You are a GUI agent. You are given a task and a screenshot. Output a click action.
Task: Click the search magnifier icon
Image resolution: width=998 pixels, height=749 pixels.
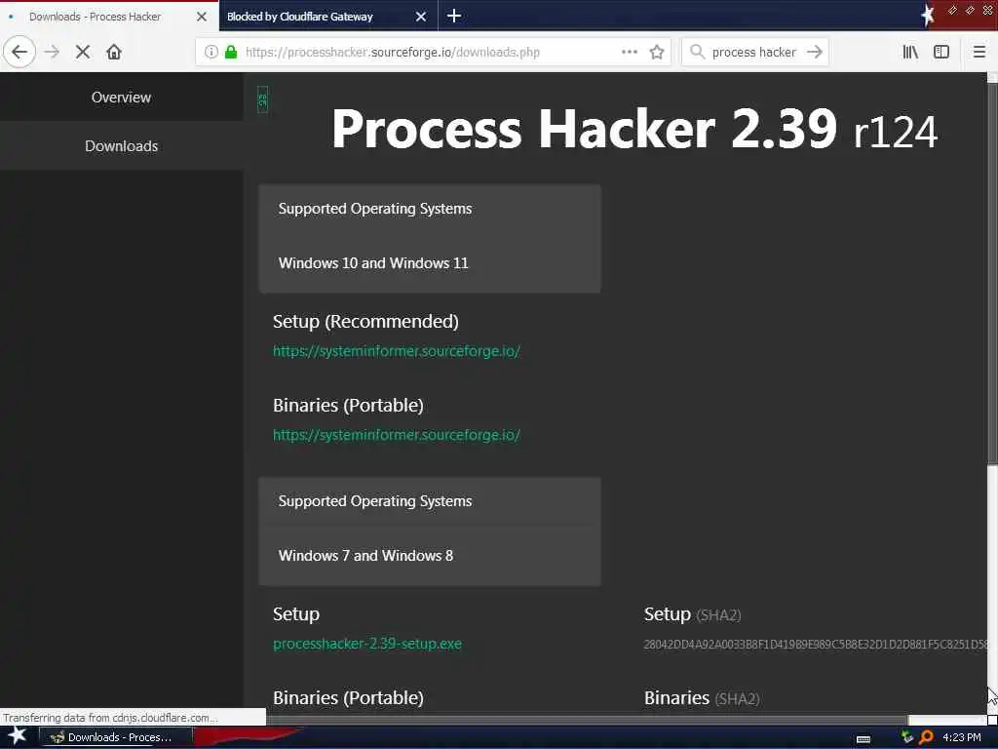(x=697, y=52)
